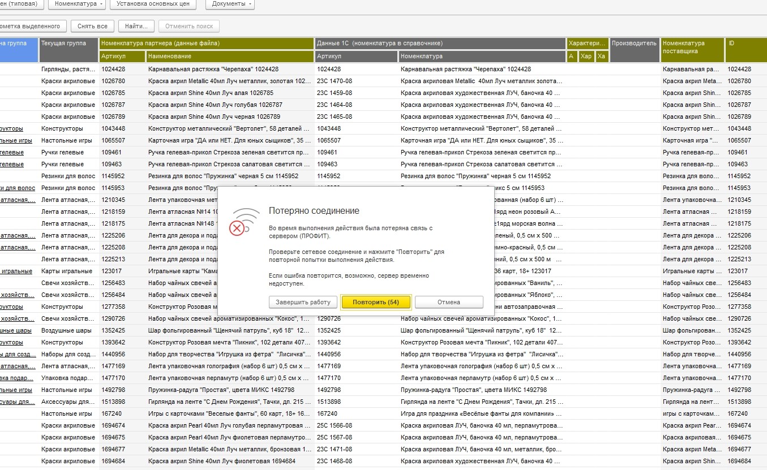
Task: Click the 1C article cell 23С 1470-08
Action: [x=334, y=81]
